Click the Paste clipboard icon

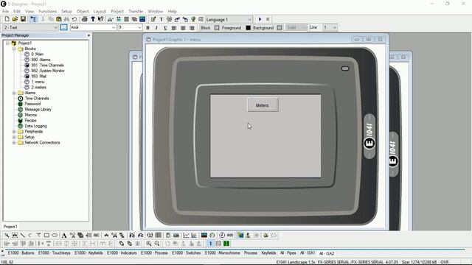59,19
